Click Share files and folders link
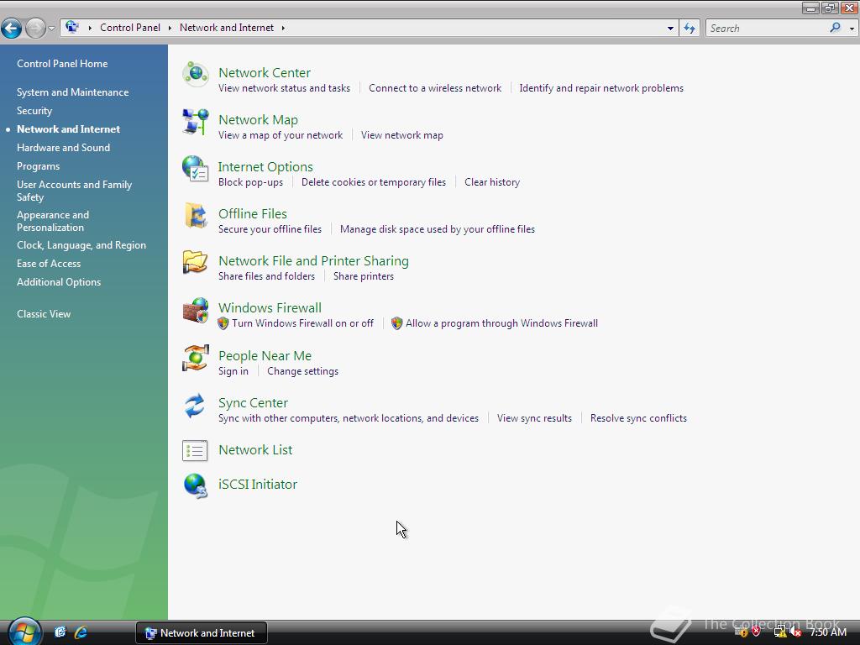The height and width of the screenshot is (645, 860). pos(266,276)
